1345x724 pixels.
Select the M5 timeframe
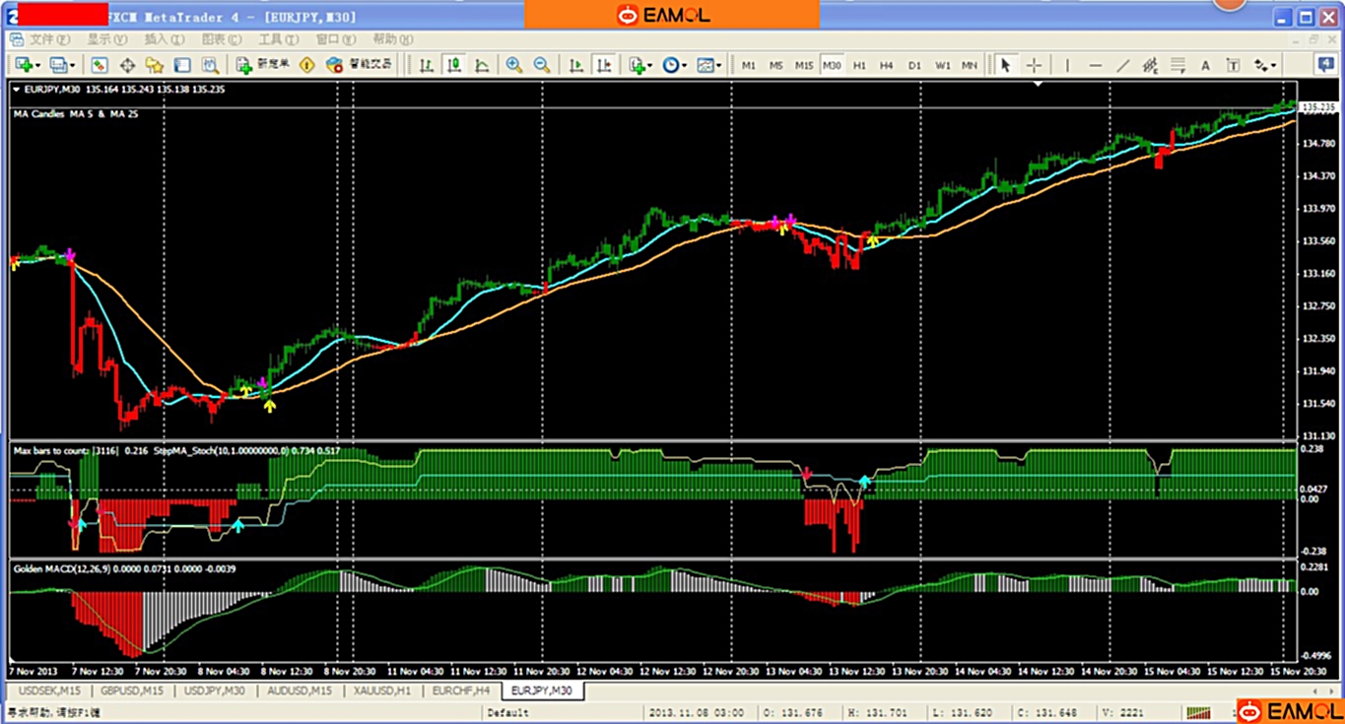(x=776, y=65)
